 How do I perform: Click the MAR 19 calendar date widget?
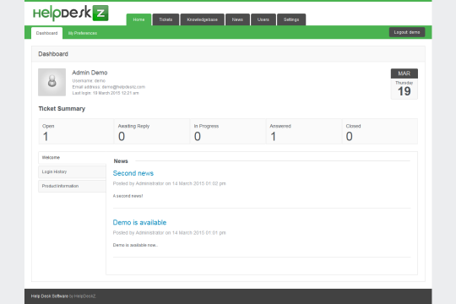(404, 84)
